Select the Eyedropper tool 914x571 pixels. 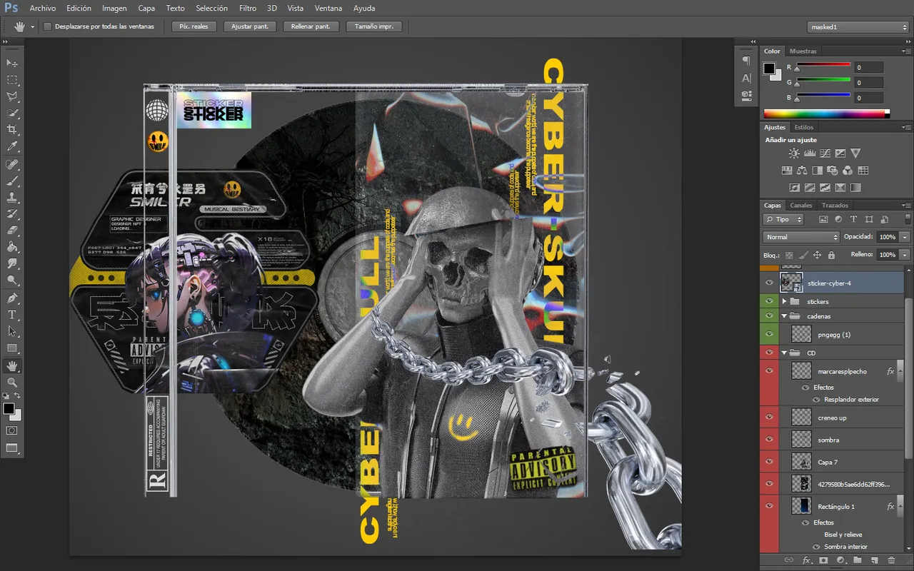point(12,146)
